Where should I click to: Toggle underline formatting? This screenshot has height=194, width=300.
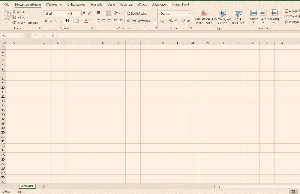click(56, 21)
